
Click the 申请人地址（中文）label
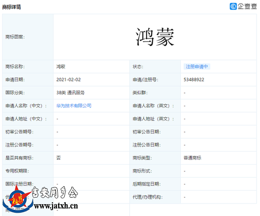(x=26, y=119)
